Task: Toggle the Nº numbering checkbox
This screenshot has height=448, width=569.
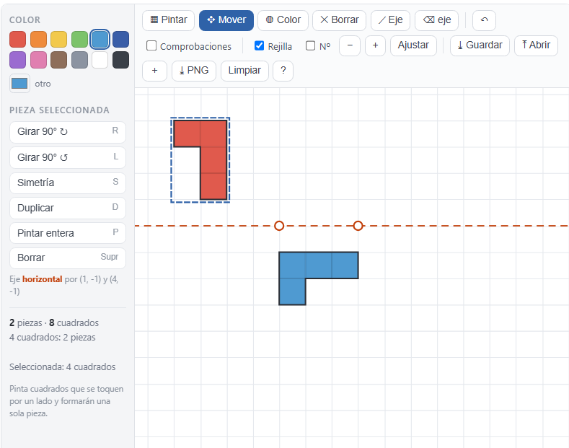Action: [310, 45]
